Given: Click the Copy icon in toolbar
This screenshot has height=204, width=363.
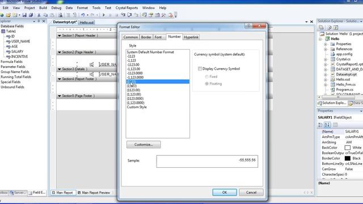Looking at the screenshot, I should tap(45, 15).
